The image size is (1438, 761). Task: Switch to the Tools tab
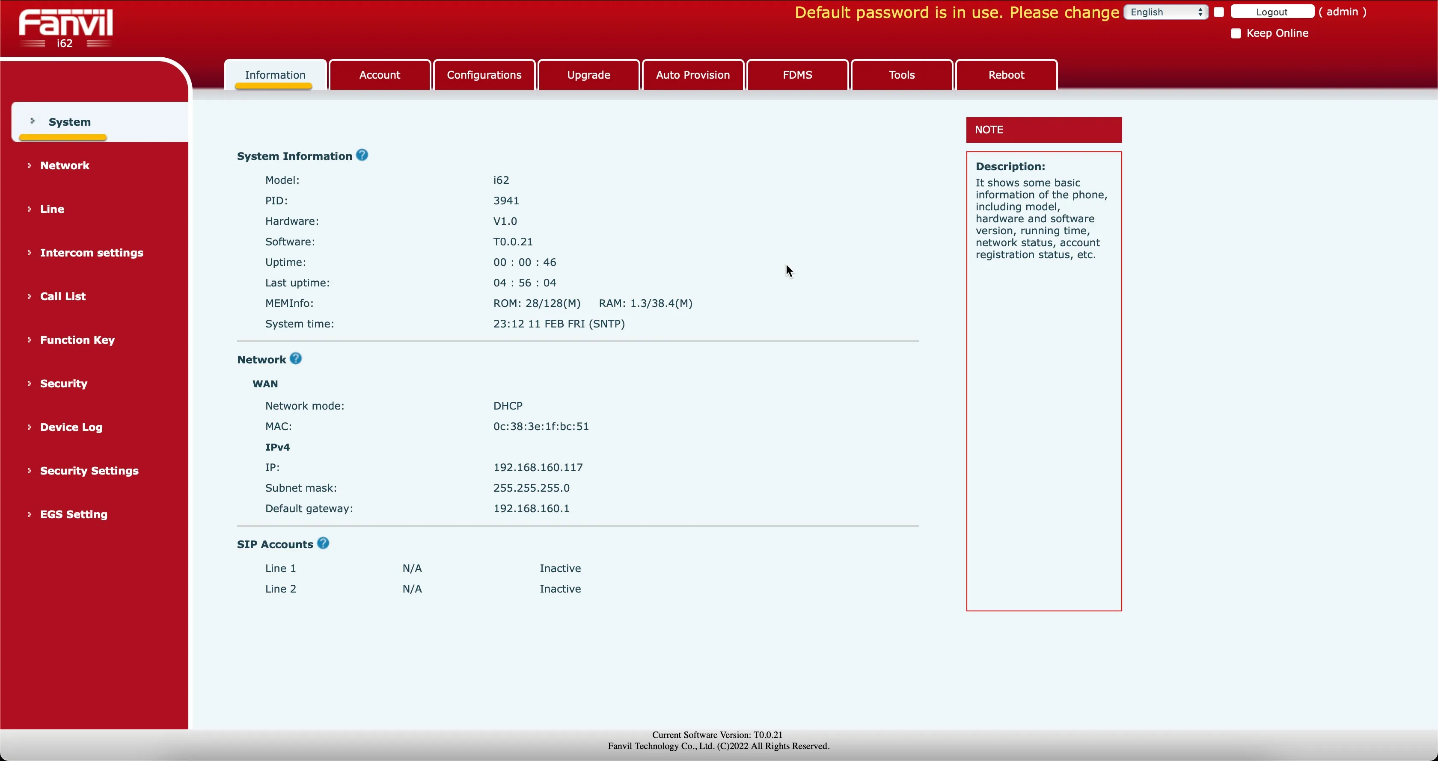pyautogui.click(x=902, y=75)
